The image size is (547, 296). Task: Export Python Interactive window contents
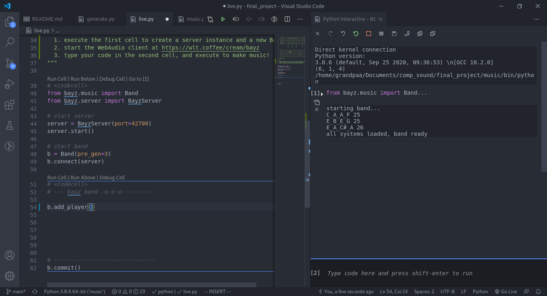click(x=407, y=34)
